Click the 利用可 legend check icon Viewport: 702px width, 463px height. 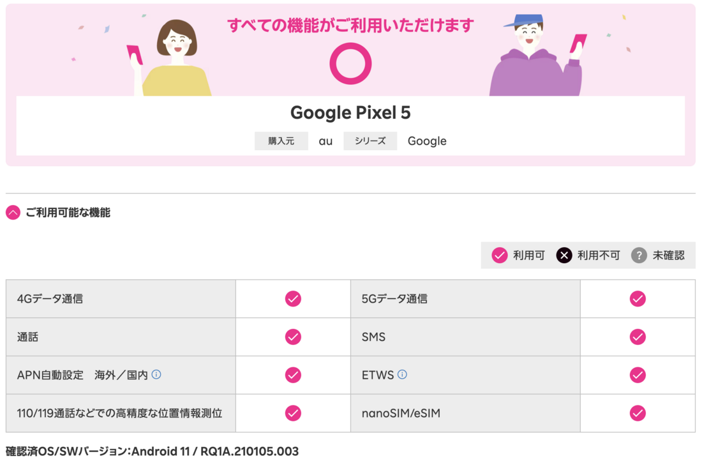coord(500,255)
